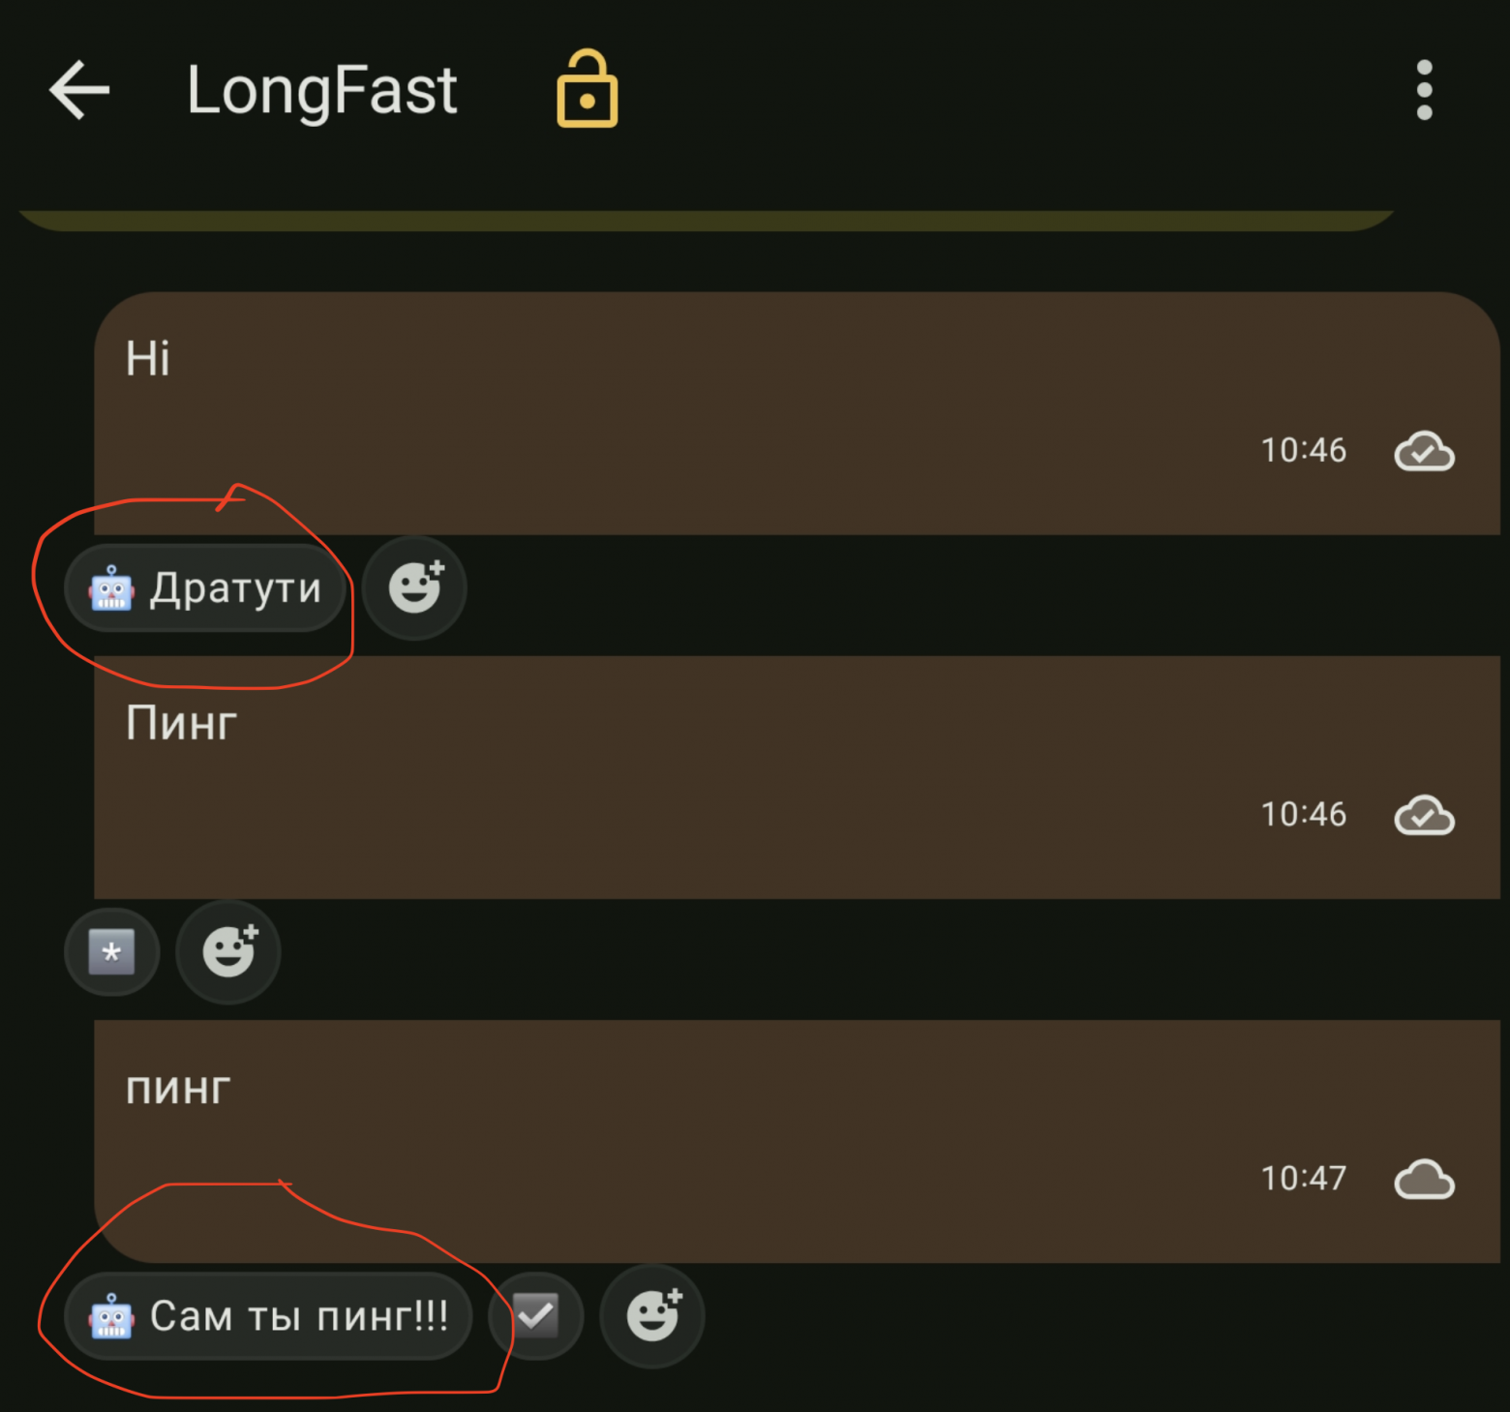This screenshot has height=1412, width=1510.
Task: Go back using the arrow icon
Action: 79,90
